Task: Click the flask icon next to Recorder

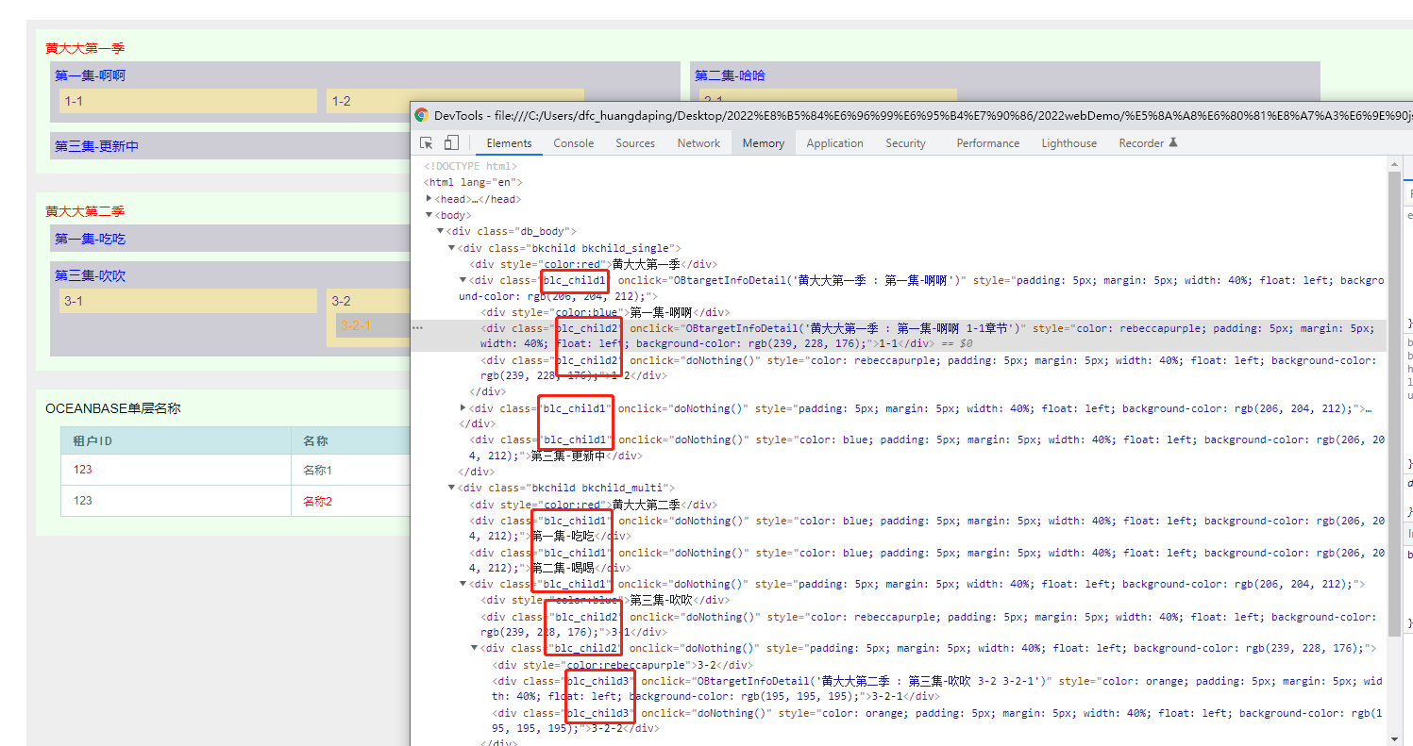Action: 1173,143
